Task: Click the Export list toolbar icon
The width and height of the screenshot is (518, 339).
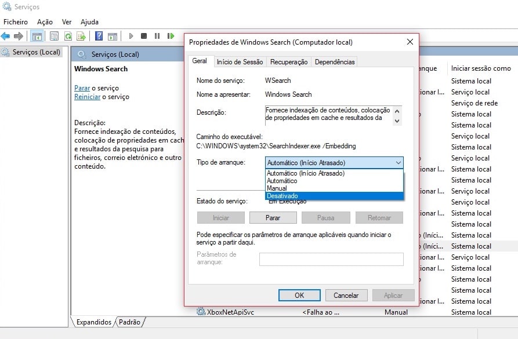Action: 81,36
